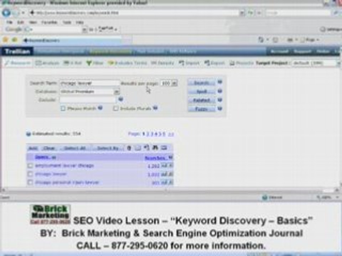Click the Trellian logo

click(17, 51)
